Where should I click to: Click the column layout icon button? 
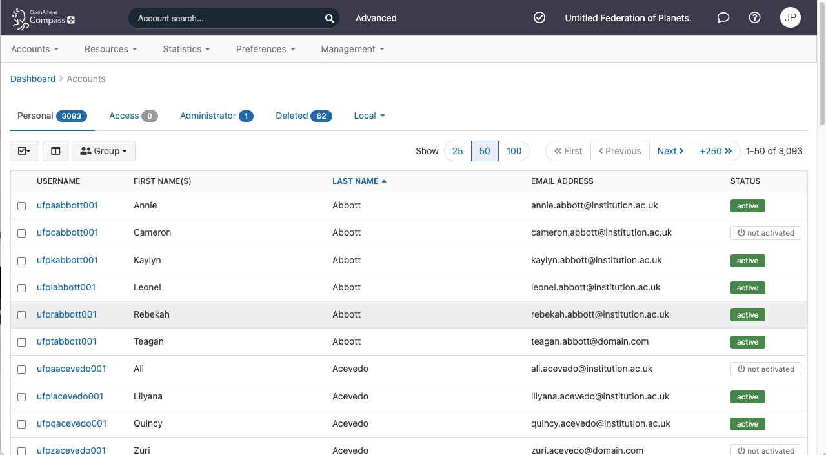coord(55,151)
